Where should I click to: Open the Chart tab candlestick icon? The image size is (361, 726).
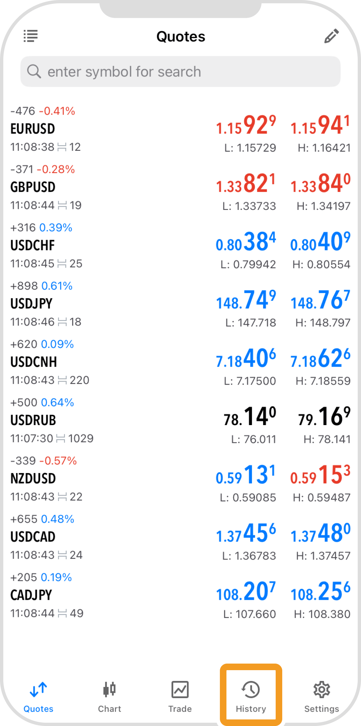[x=109, y=689]
